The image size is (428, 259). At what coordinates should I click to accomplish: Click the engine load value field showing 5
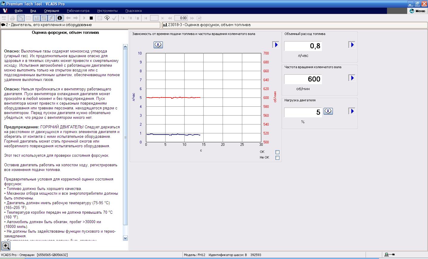click(x=303, y=112)
